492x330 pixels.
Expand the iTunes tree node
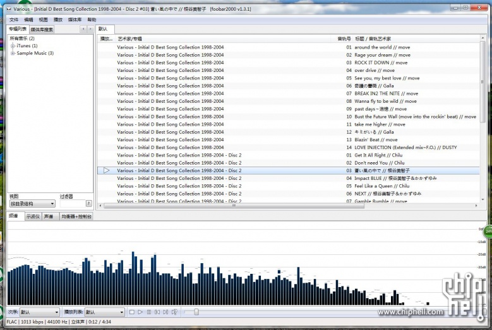pyautogui.click(x=13, y=46)
